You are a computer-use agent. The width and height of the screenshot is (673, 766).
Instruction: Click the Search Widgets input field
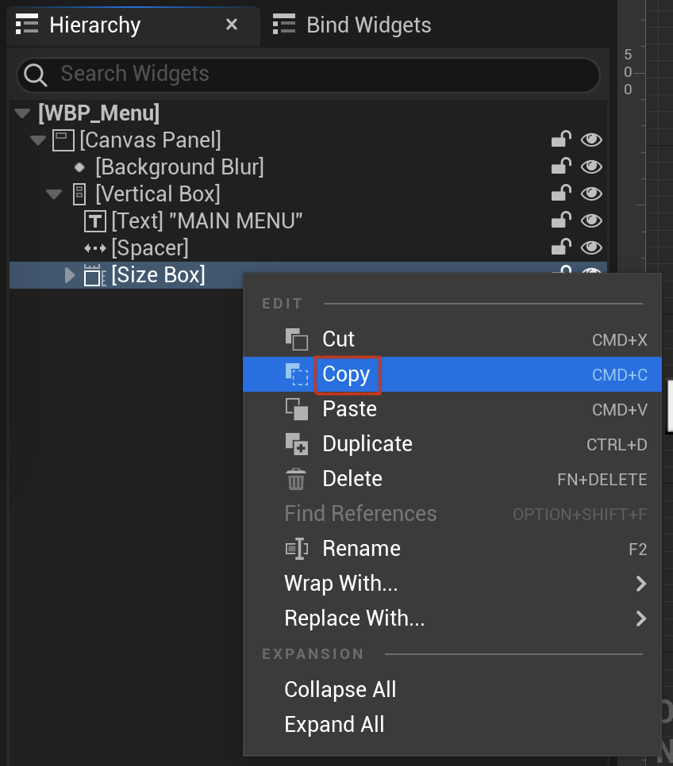pyautogui.click(x=308, y=75)
